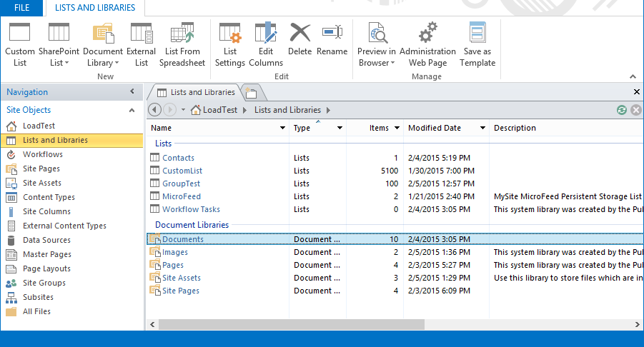Click Save as Template icon
Image resolution: width=644 pixels, height=347 pixels.
click(x=477, y=34)
